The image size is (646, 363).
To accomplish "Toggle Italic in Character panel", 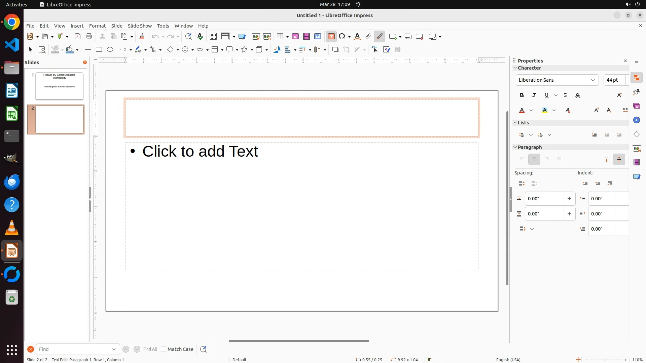I will (534, 95).
